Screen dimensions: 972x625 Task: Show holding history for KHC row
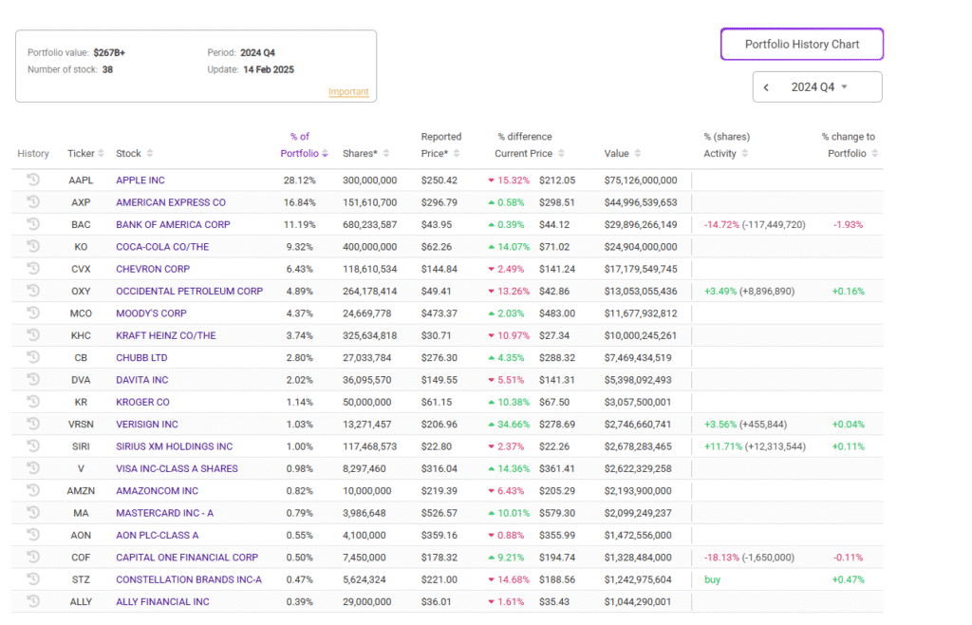tap(33, 335)
